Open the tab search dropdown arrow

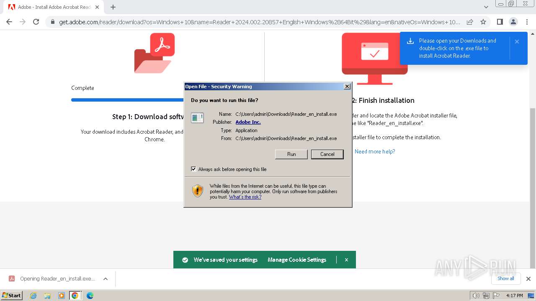[486, 7]
